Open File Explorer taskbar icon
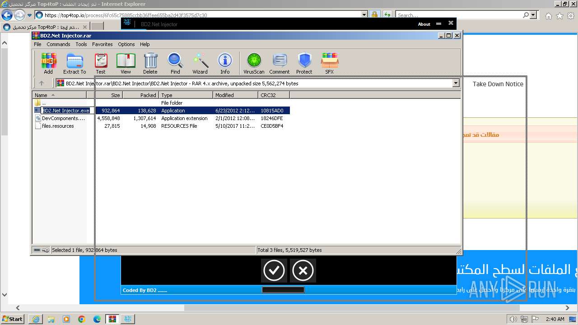The height and width of the screenshot is (325, 578). click(x=51, y=319)
